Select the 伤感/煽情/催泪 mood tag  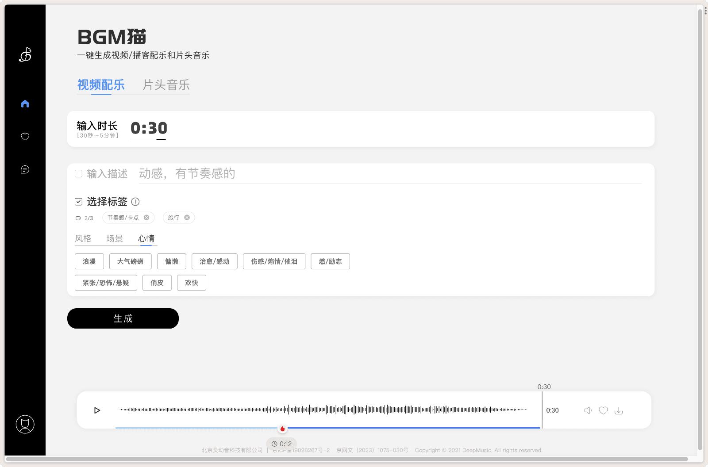[x=274, y=261]
